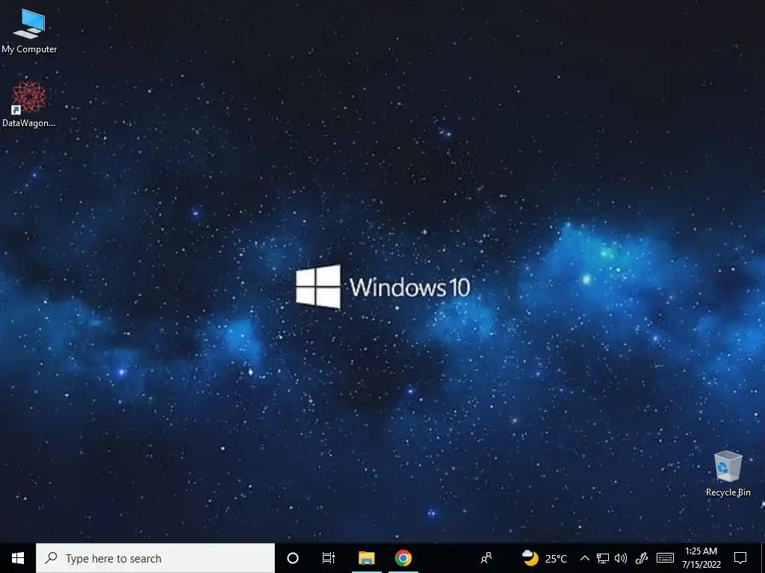Open the touch keyboard icon
The height and width of the screenshot is (573, 765).
(x=665, y=558)
